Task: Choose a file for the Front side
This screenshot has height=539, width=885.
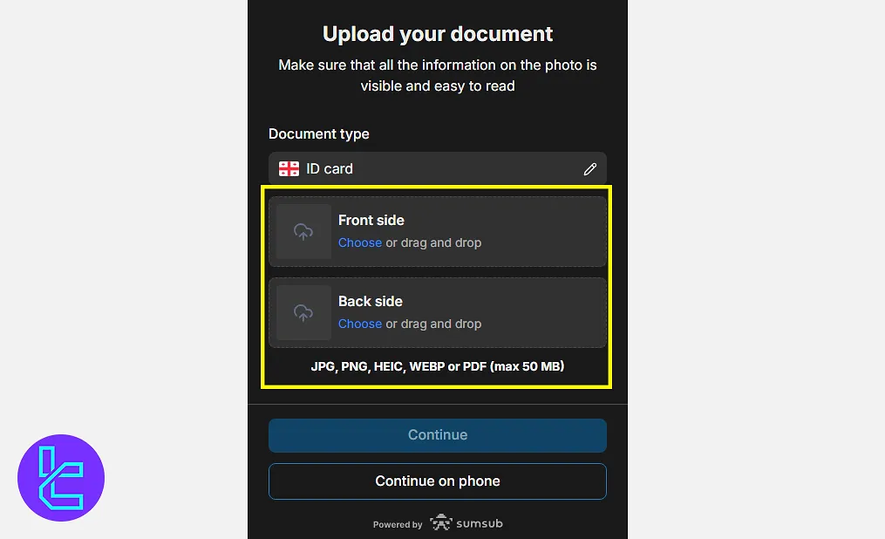Action: 359,242
